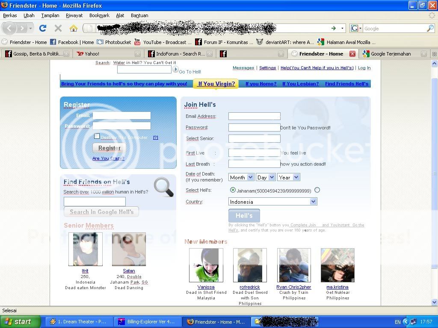Click the green Go arrow in address bar
The image size is (438, 328).
pos(334,28)
